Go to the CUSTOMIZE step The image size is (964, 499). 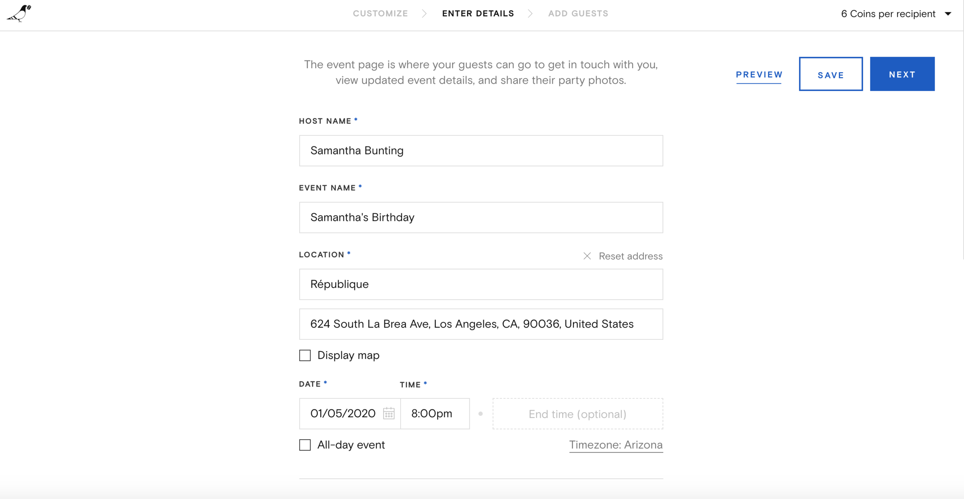click(x=380, y=13)
